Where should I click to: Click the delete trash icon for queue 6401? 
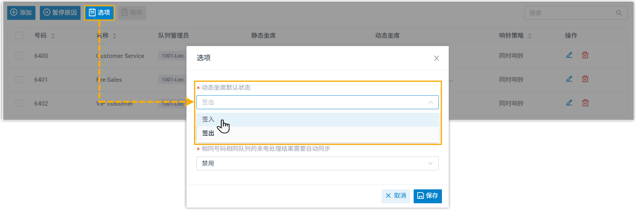[585, 79]
